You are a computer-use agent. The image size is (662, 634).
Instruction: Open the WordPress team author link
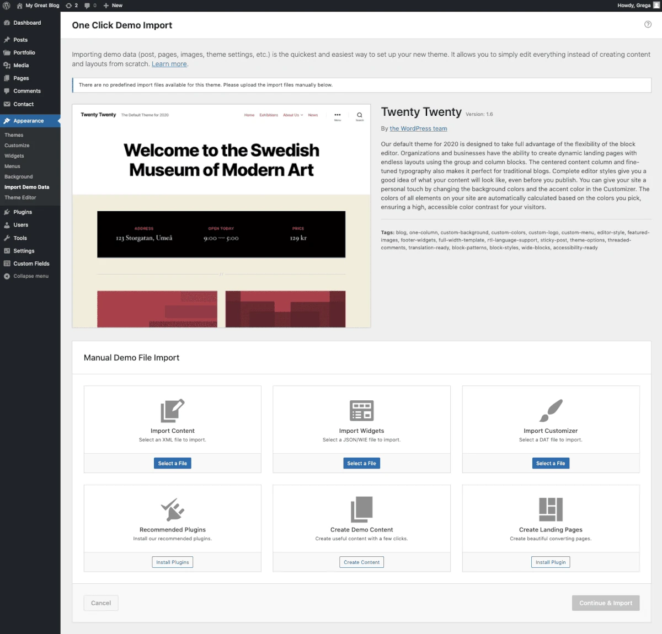click(419, 128)
